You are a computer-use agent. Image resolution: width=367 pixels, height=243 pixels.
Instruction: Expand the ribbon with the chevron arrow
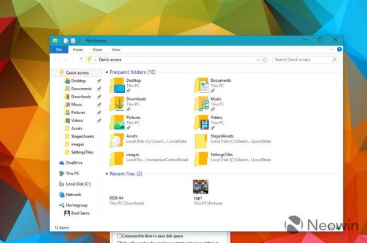coord(332,49)
